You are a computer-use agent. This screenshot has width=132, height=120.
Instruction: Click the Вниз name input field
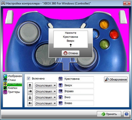79,97
